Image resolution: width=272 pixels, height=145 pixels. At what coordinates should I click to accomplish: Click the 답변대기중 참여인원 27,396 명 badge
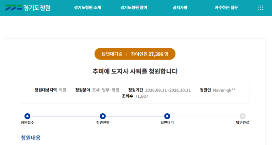(x=135, y=54)
